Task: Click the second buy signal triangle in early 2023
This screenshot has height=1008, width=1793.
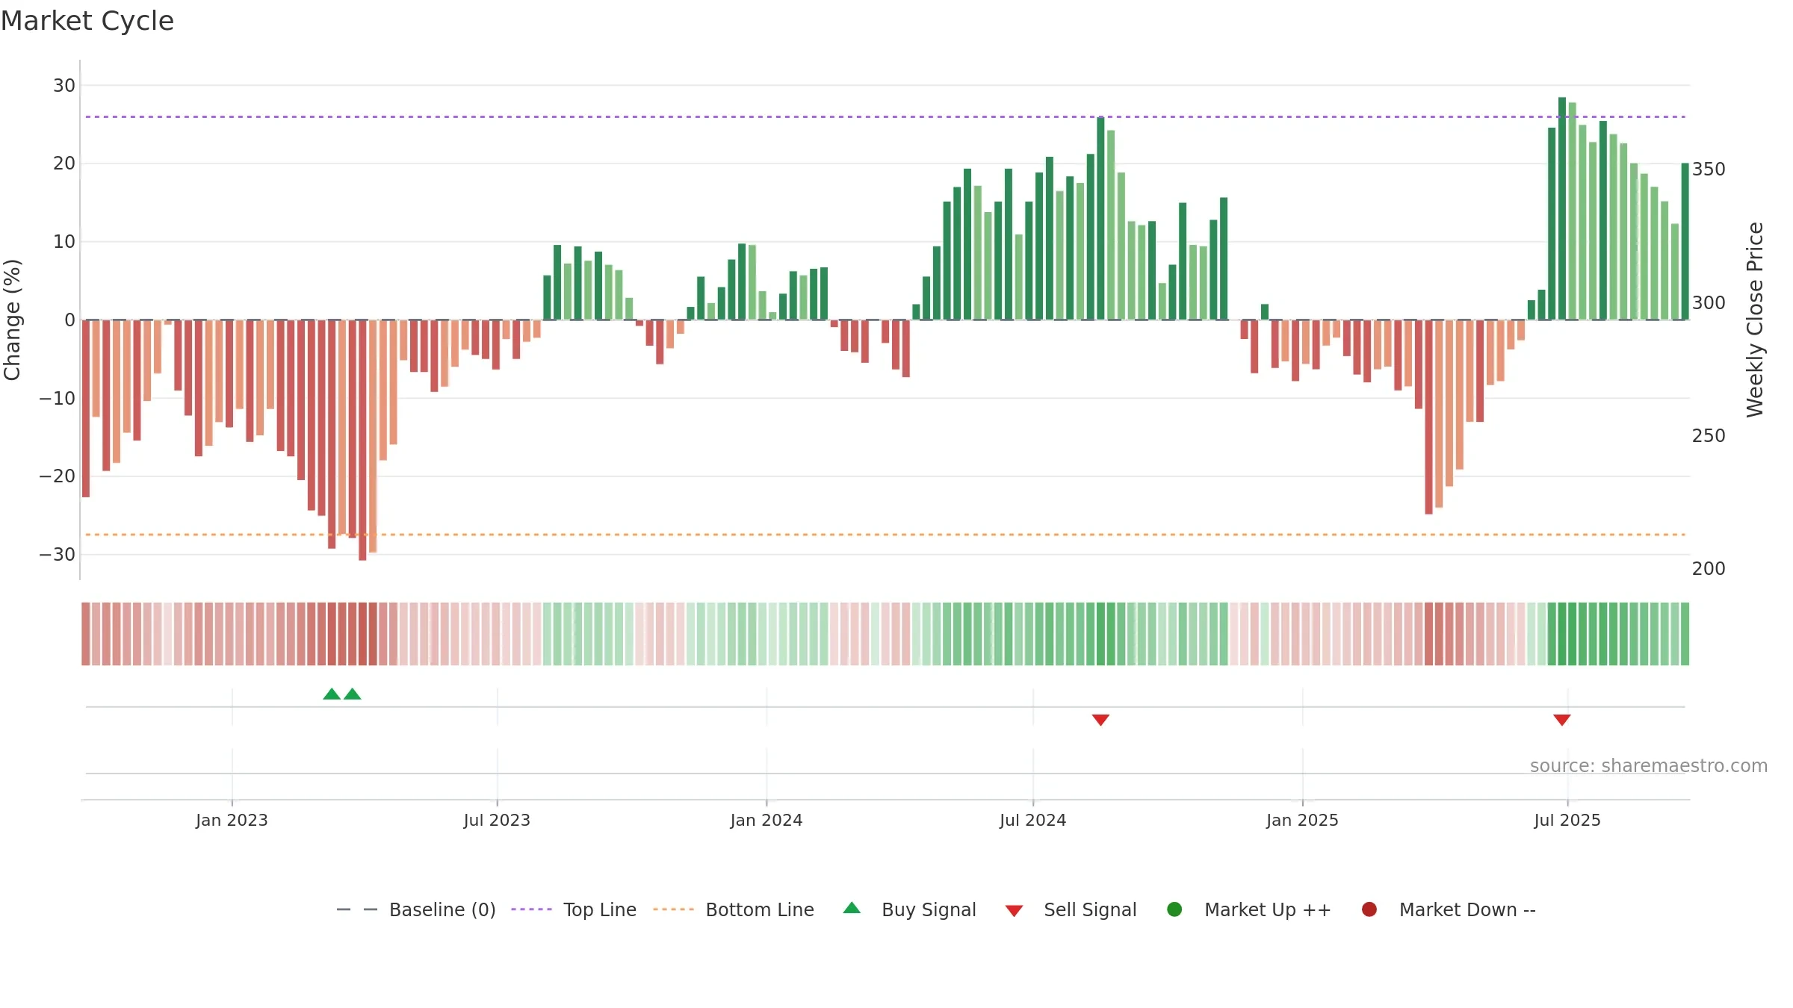Action: [x=353, y=694]
